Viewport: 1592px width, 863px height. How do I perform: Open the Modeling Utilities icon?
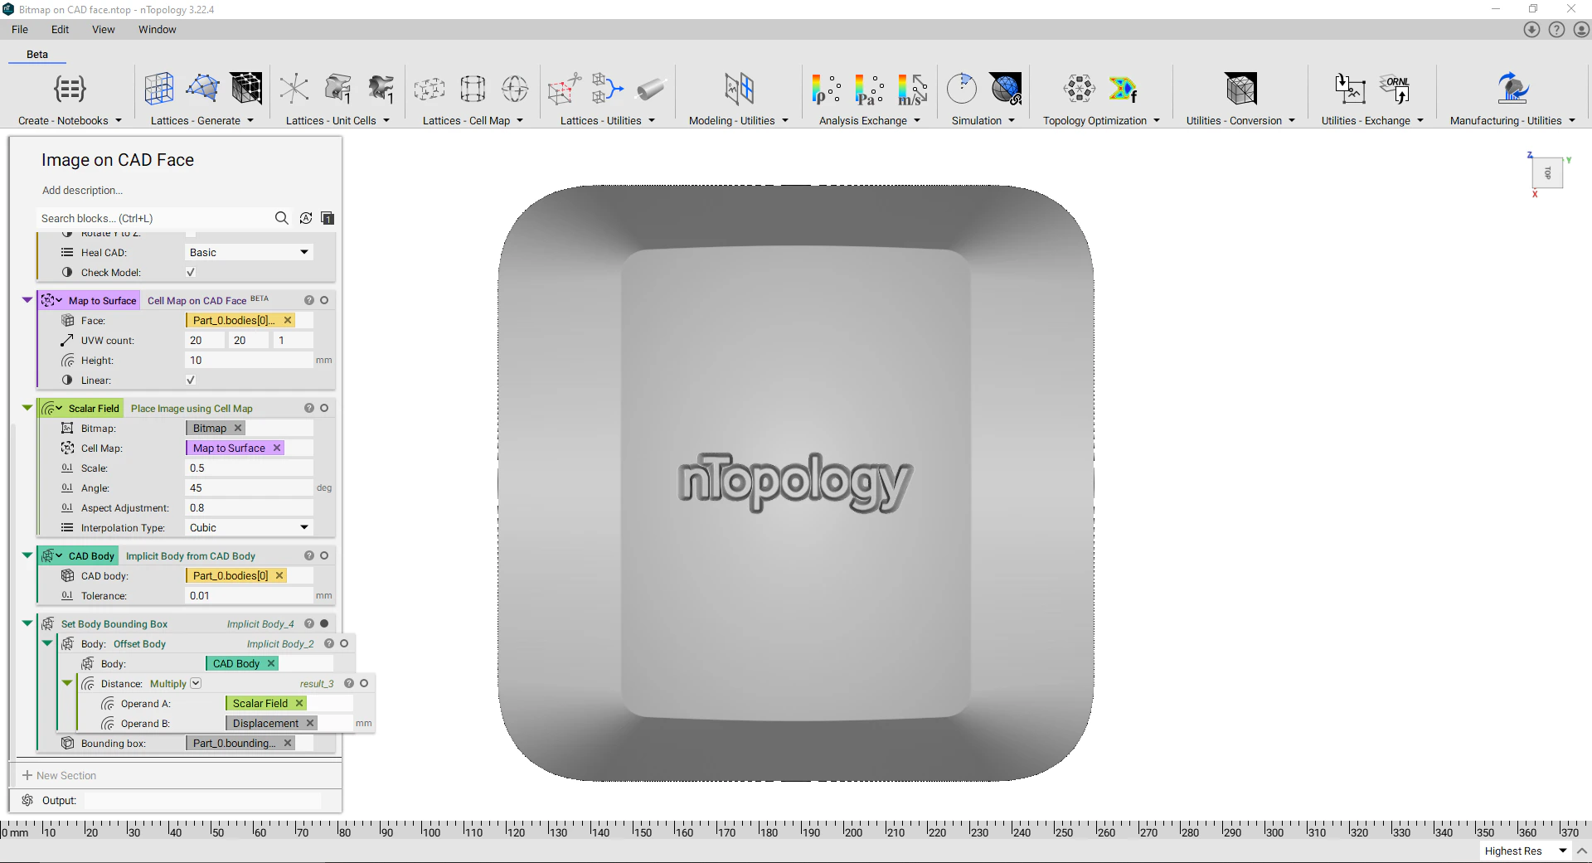pyautogui.click(x=739, y=89)
